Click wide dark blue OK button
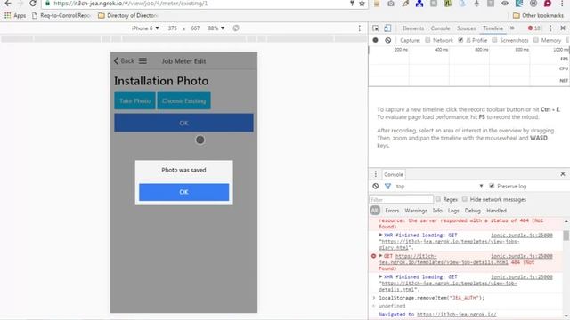 click(x=184, y=123)
